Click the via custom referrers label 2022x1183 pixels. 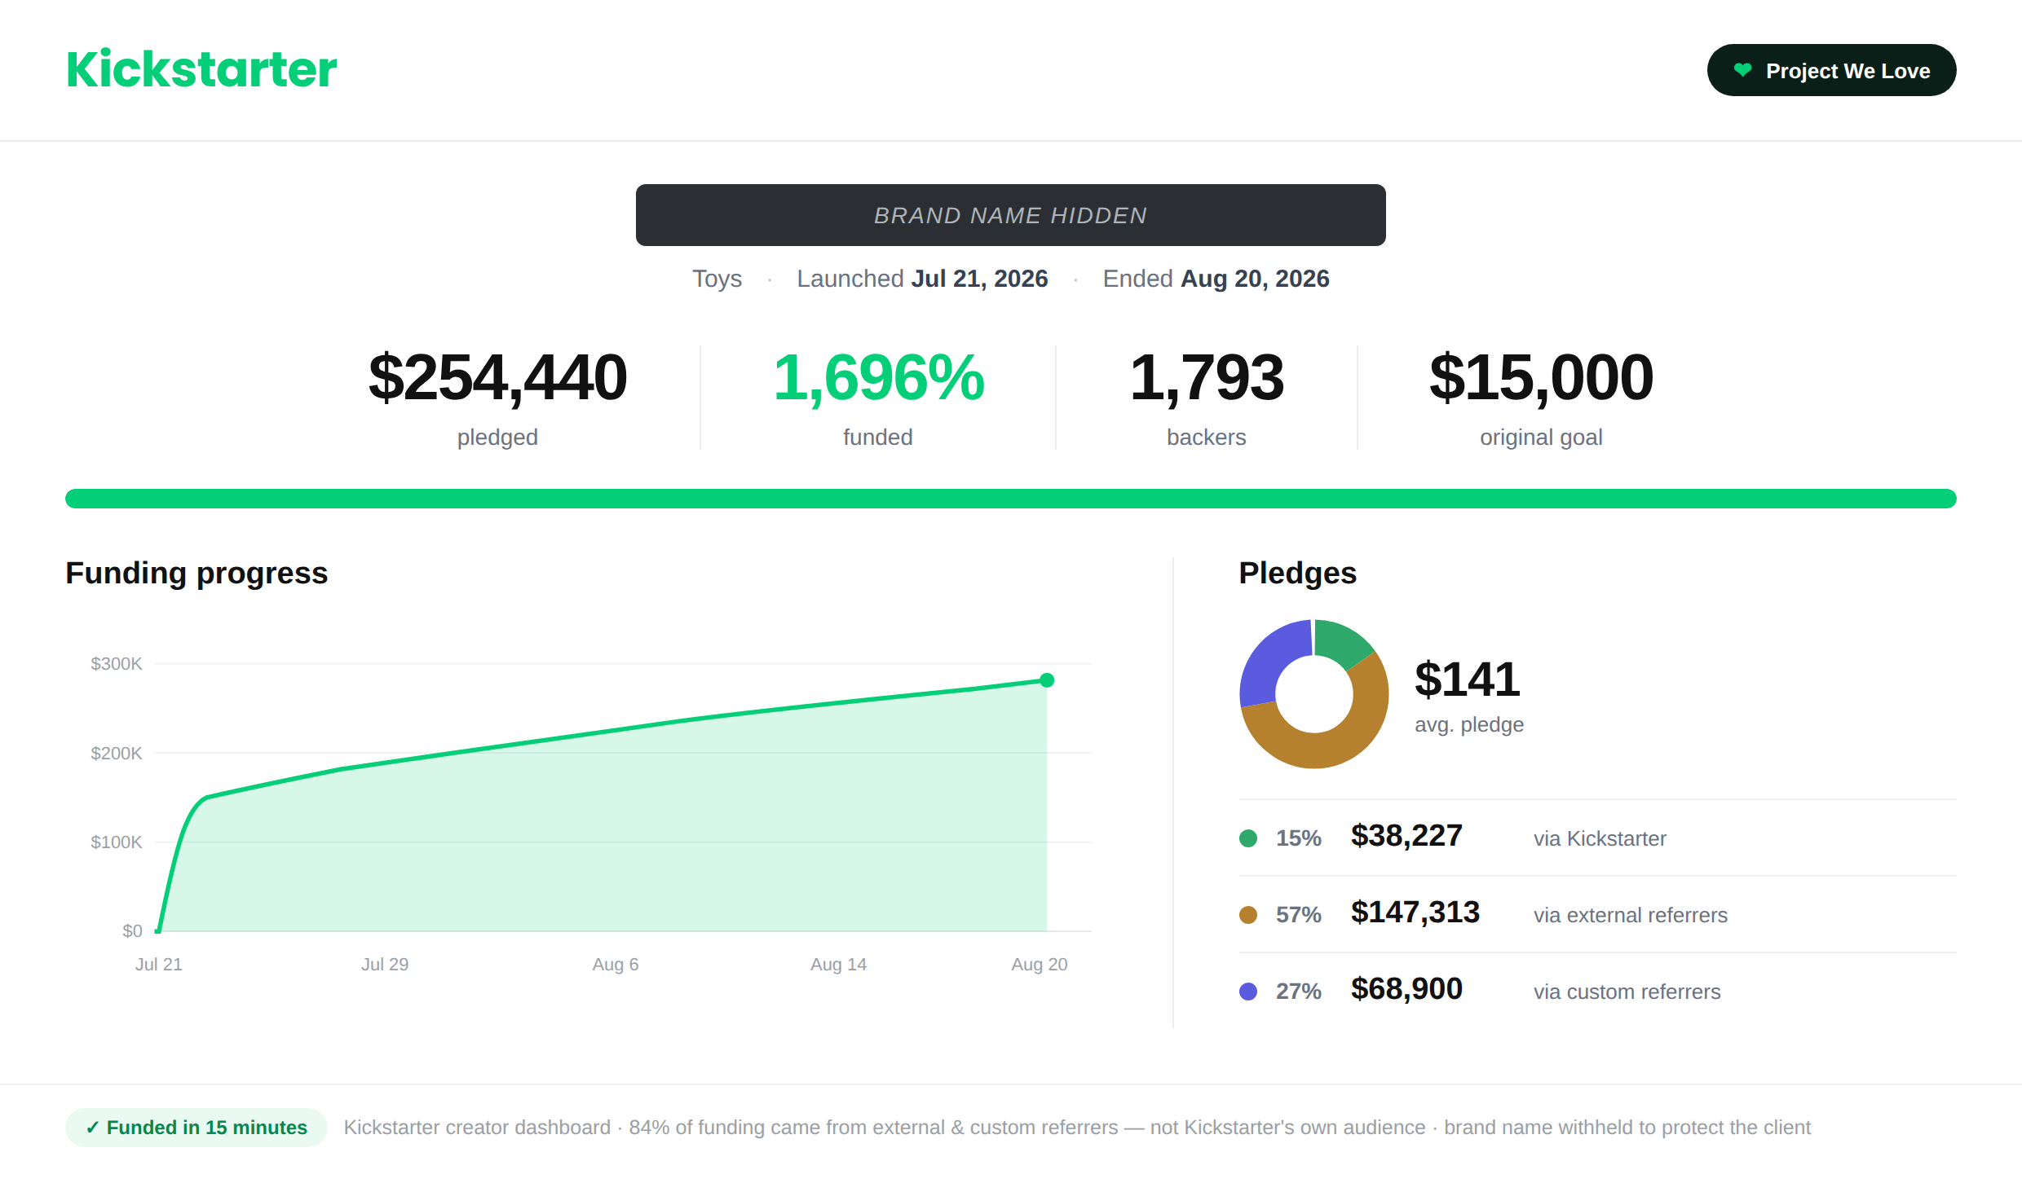point(1627,992)
